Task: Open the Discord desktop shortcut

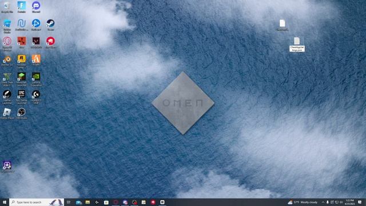Action: pyautogui.click(x=36, y=7)
